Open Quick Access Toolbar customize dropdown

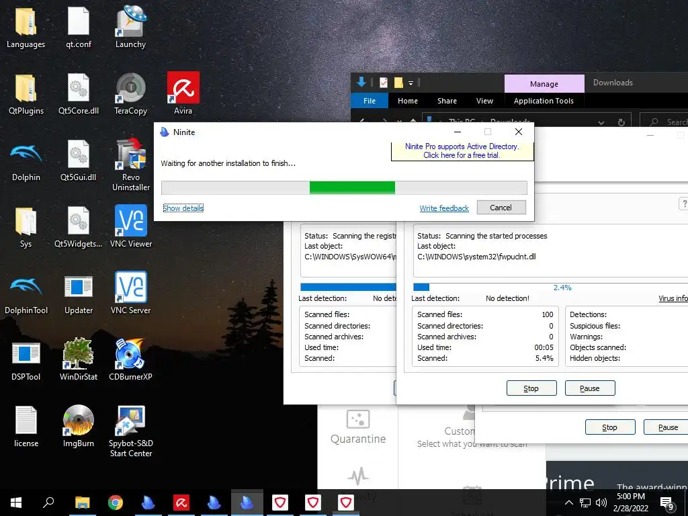point(411,83)
